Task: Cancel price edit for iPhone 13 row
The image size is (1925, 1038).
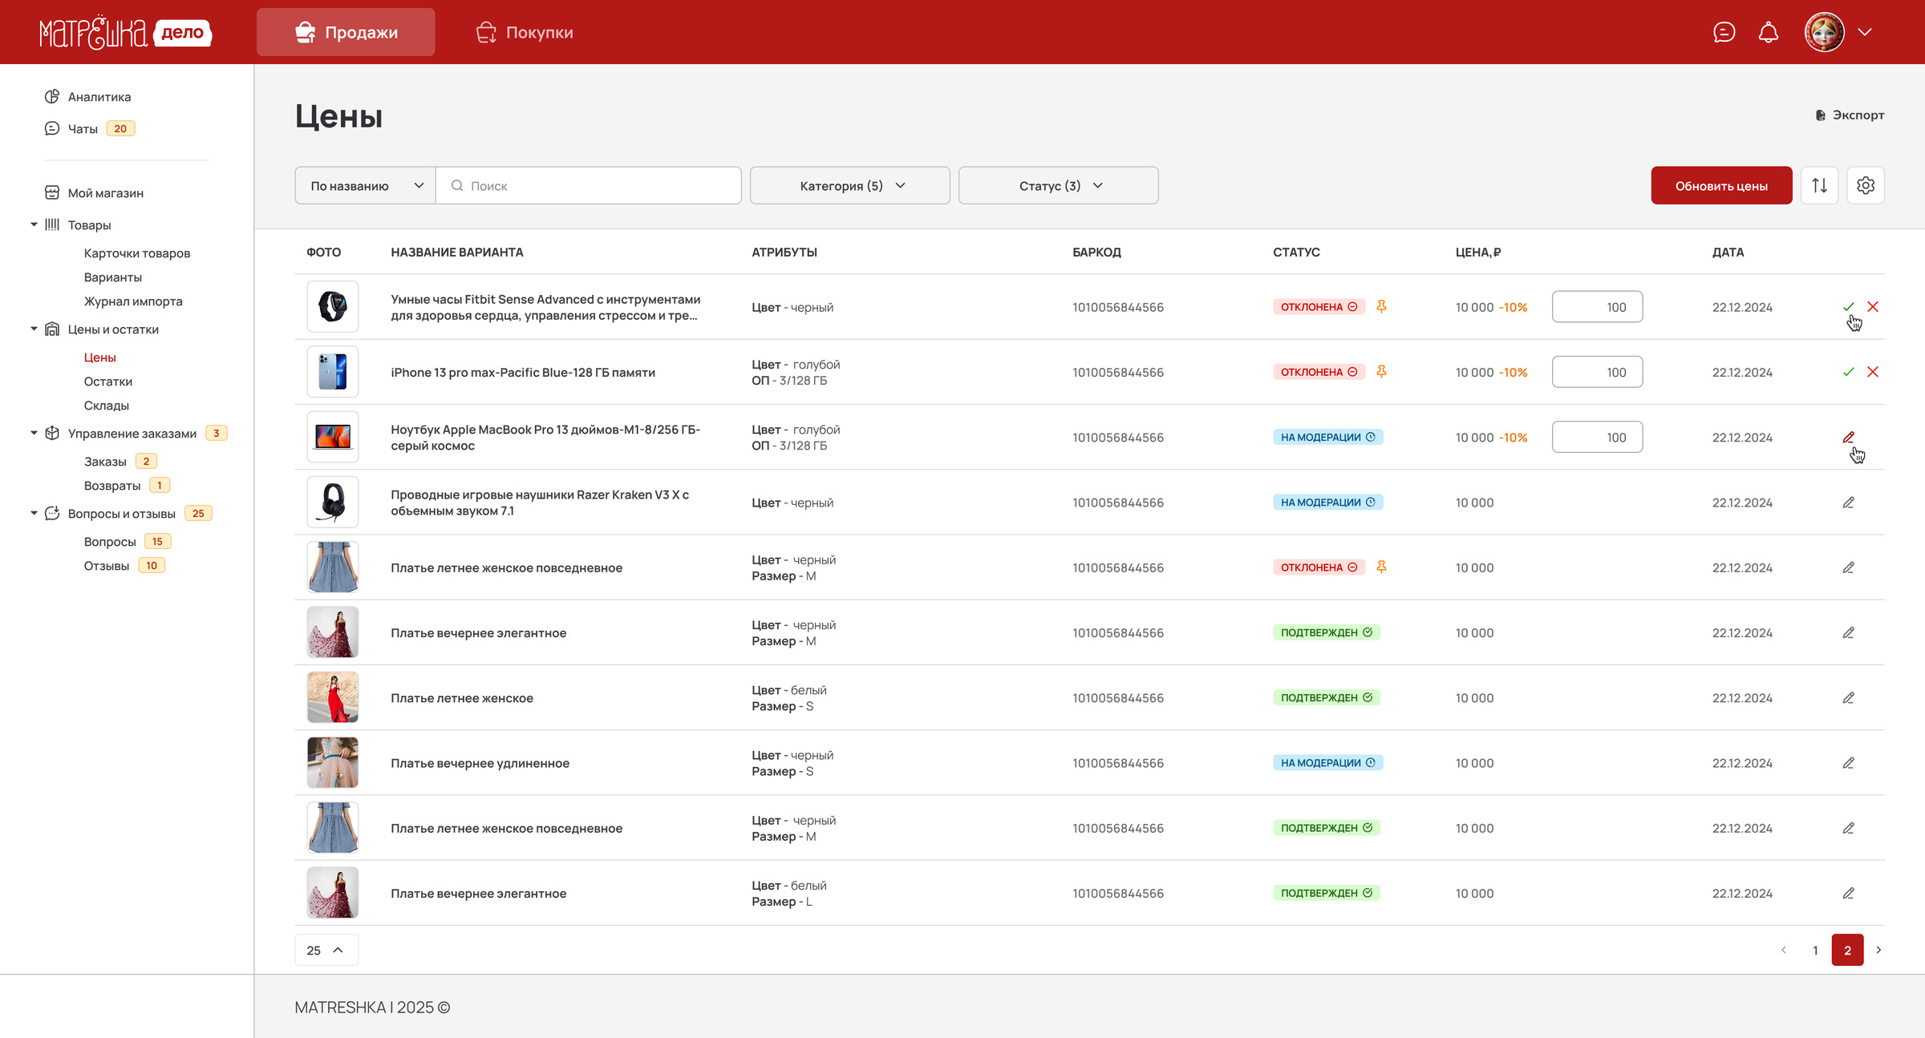Action: (x=1873, y=372)
